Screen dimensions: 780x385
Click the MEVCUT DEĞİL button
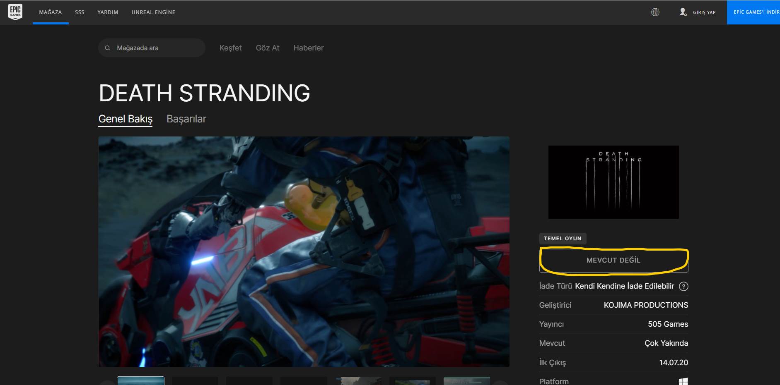(x=613, y=260)
